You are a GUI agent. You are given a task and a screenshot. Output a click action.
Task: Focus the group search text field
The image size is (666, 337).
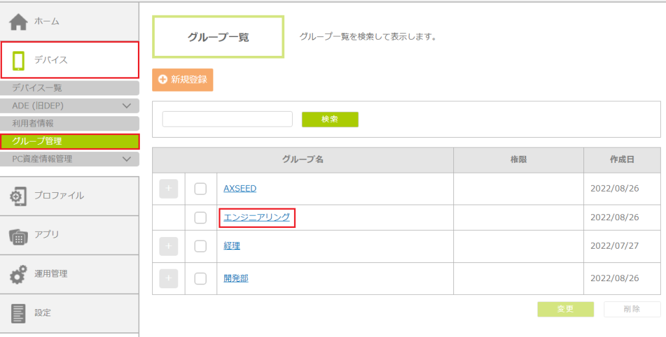[x=227, y=119]
